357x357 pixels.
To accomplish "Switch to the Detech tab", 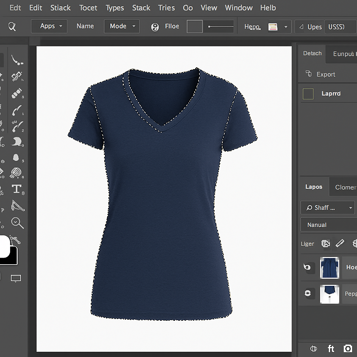I will tap(312, 53).
